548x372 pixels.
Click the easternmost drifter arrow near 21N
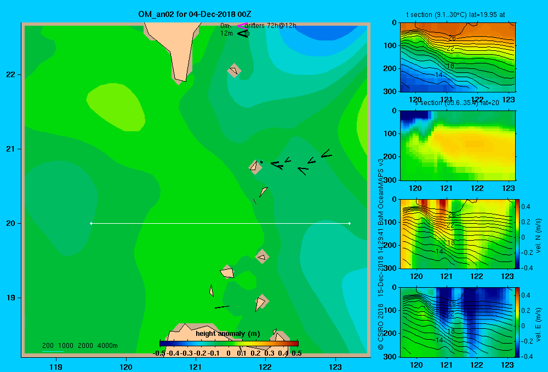pos(327,154)
